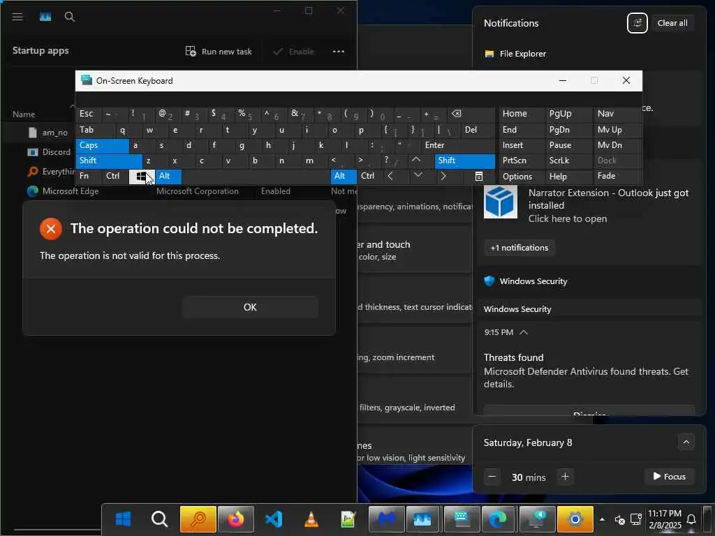This screenshot has height=536, width=715.
Task: Click the Windows logo key on keyboard
Action: pyautogui.click(x=142, y=177)
